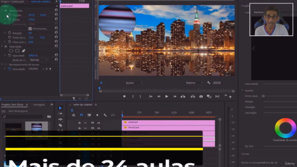Open noite-da-cidade2 sequence panel menu
Image resolution: width=297 pixels, height=167 pixels.
[x=96, y=105]
